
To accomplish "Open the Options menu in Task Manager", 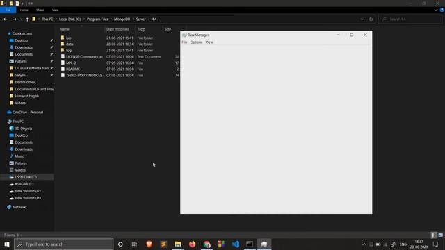I will (x=196, y=42).
